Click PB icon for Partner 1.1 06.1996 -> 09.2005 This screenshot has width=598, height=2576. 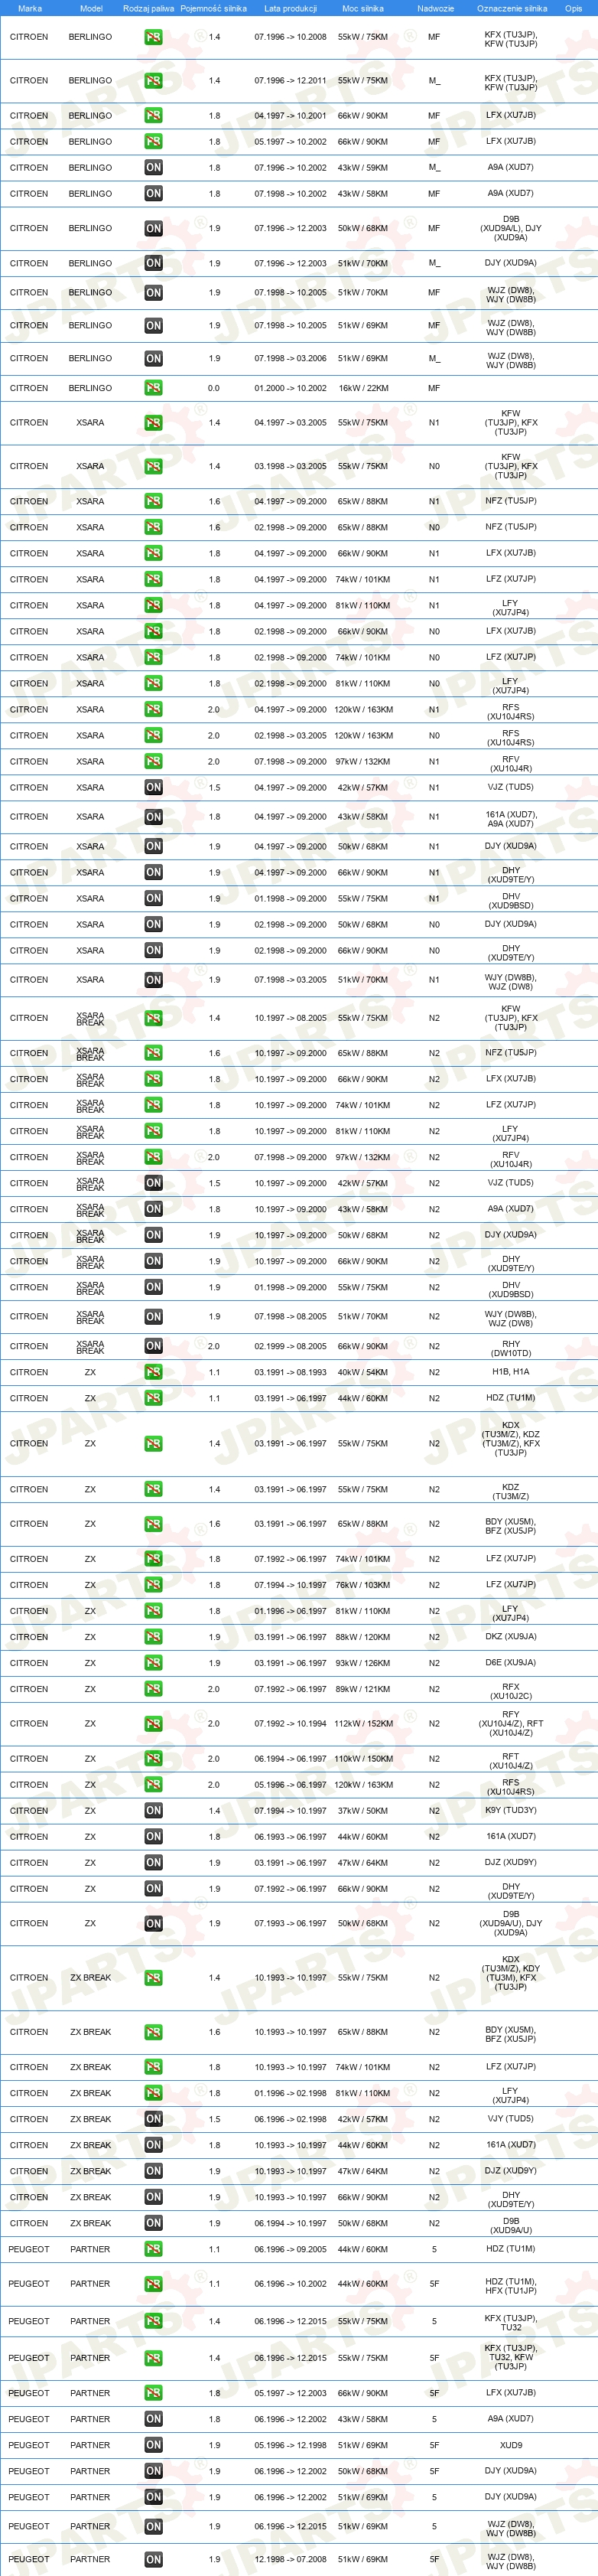pos(153,2249)
